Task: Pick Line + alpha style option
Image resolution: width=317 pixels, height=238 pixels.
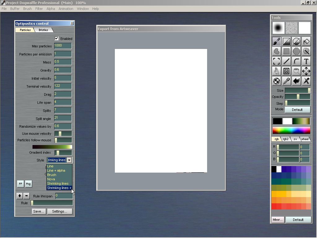Action: [56, 170]
